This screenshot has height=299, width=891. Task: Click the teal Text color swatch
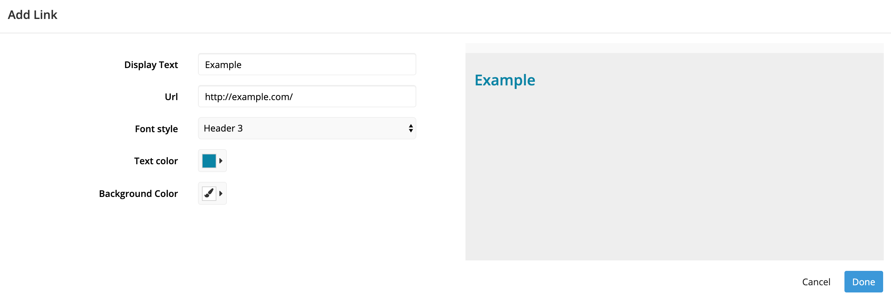209,161
